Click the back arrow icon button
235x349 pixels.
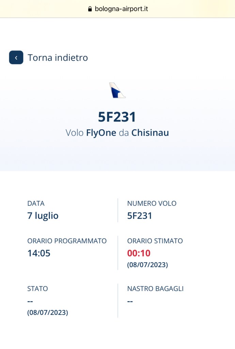pos(16,57)
